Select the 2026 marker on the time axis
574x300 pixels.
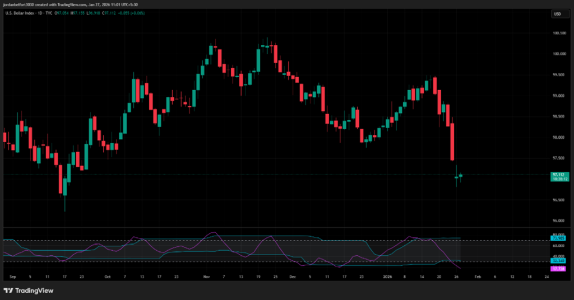click(x=387, y=276)
